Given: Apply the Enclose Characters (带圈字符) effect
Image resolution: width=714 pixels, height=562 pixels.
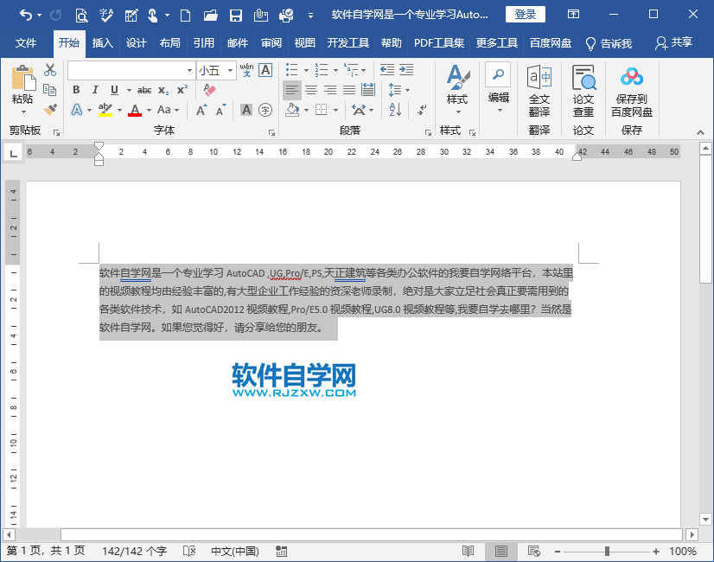Looking at the screenshot, I should point(265,108).
